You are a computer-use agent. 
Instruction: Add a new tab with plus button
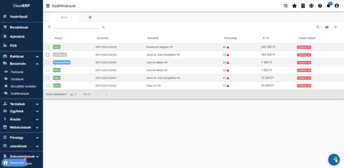pos(90,17)
